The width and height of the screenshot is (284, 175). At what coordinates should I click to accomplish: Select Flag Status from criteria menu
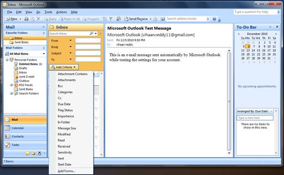pyautogui.click(x=65, y=110)
